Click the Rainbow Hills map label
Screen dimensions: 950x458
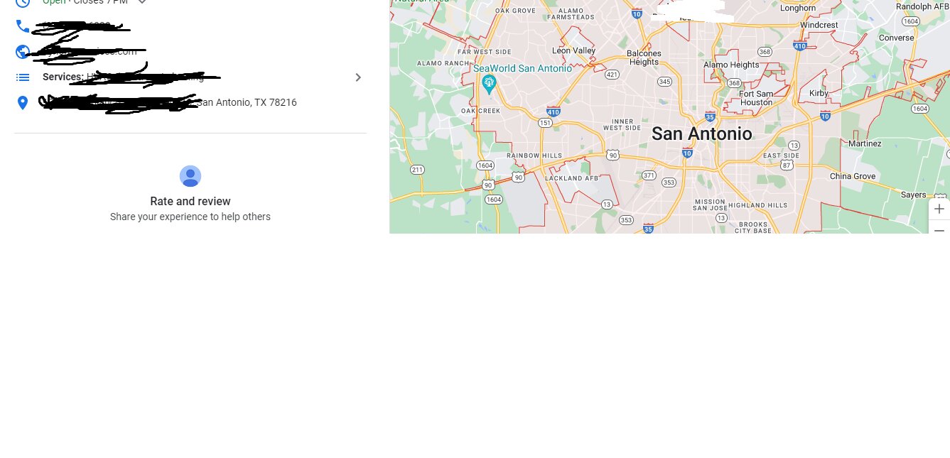pos(534,156)
